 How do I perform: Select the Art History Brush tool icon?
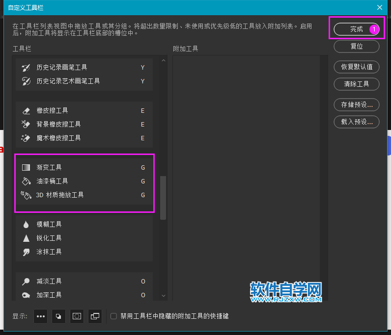click(x=26, y=81)
